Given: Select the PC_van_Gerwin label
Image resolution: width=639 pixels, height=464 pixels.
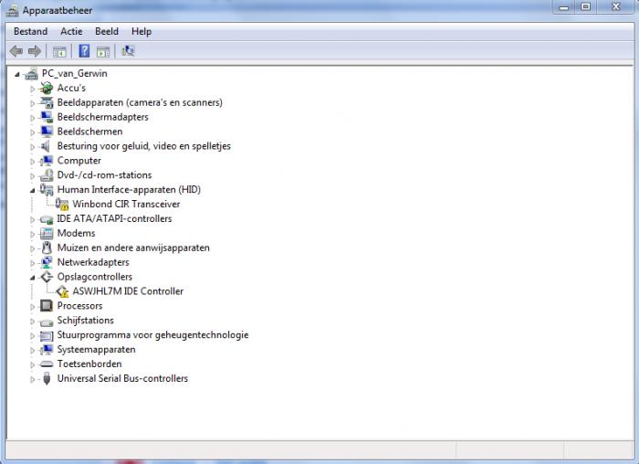Looking at the screenshot, I should click(x=75, y=73).
